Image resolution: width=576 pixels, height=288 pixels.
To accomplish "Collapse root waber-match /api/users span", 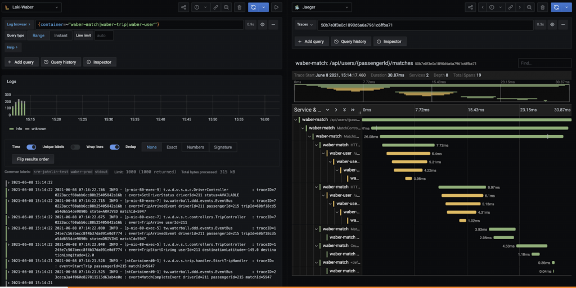I will click(296, 120).
